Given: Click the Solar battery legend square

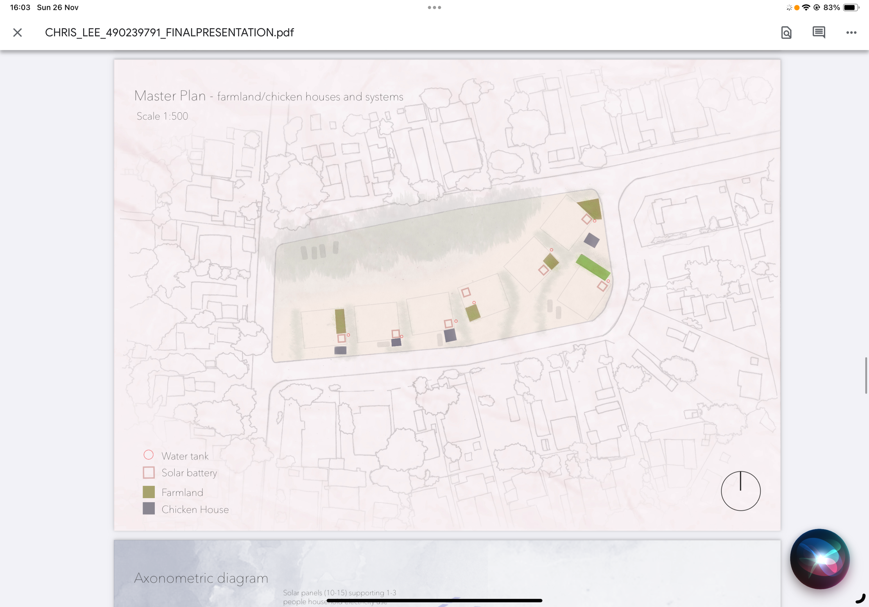Looking at the screenshot, I should (149, 472).
